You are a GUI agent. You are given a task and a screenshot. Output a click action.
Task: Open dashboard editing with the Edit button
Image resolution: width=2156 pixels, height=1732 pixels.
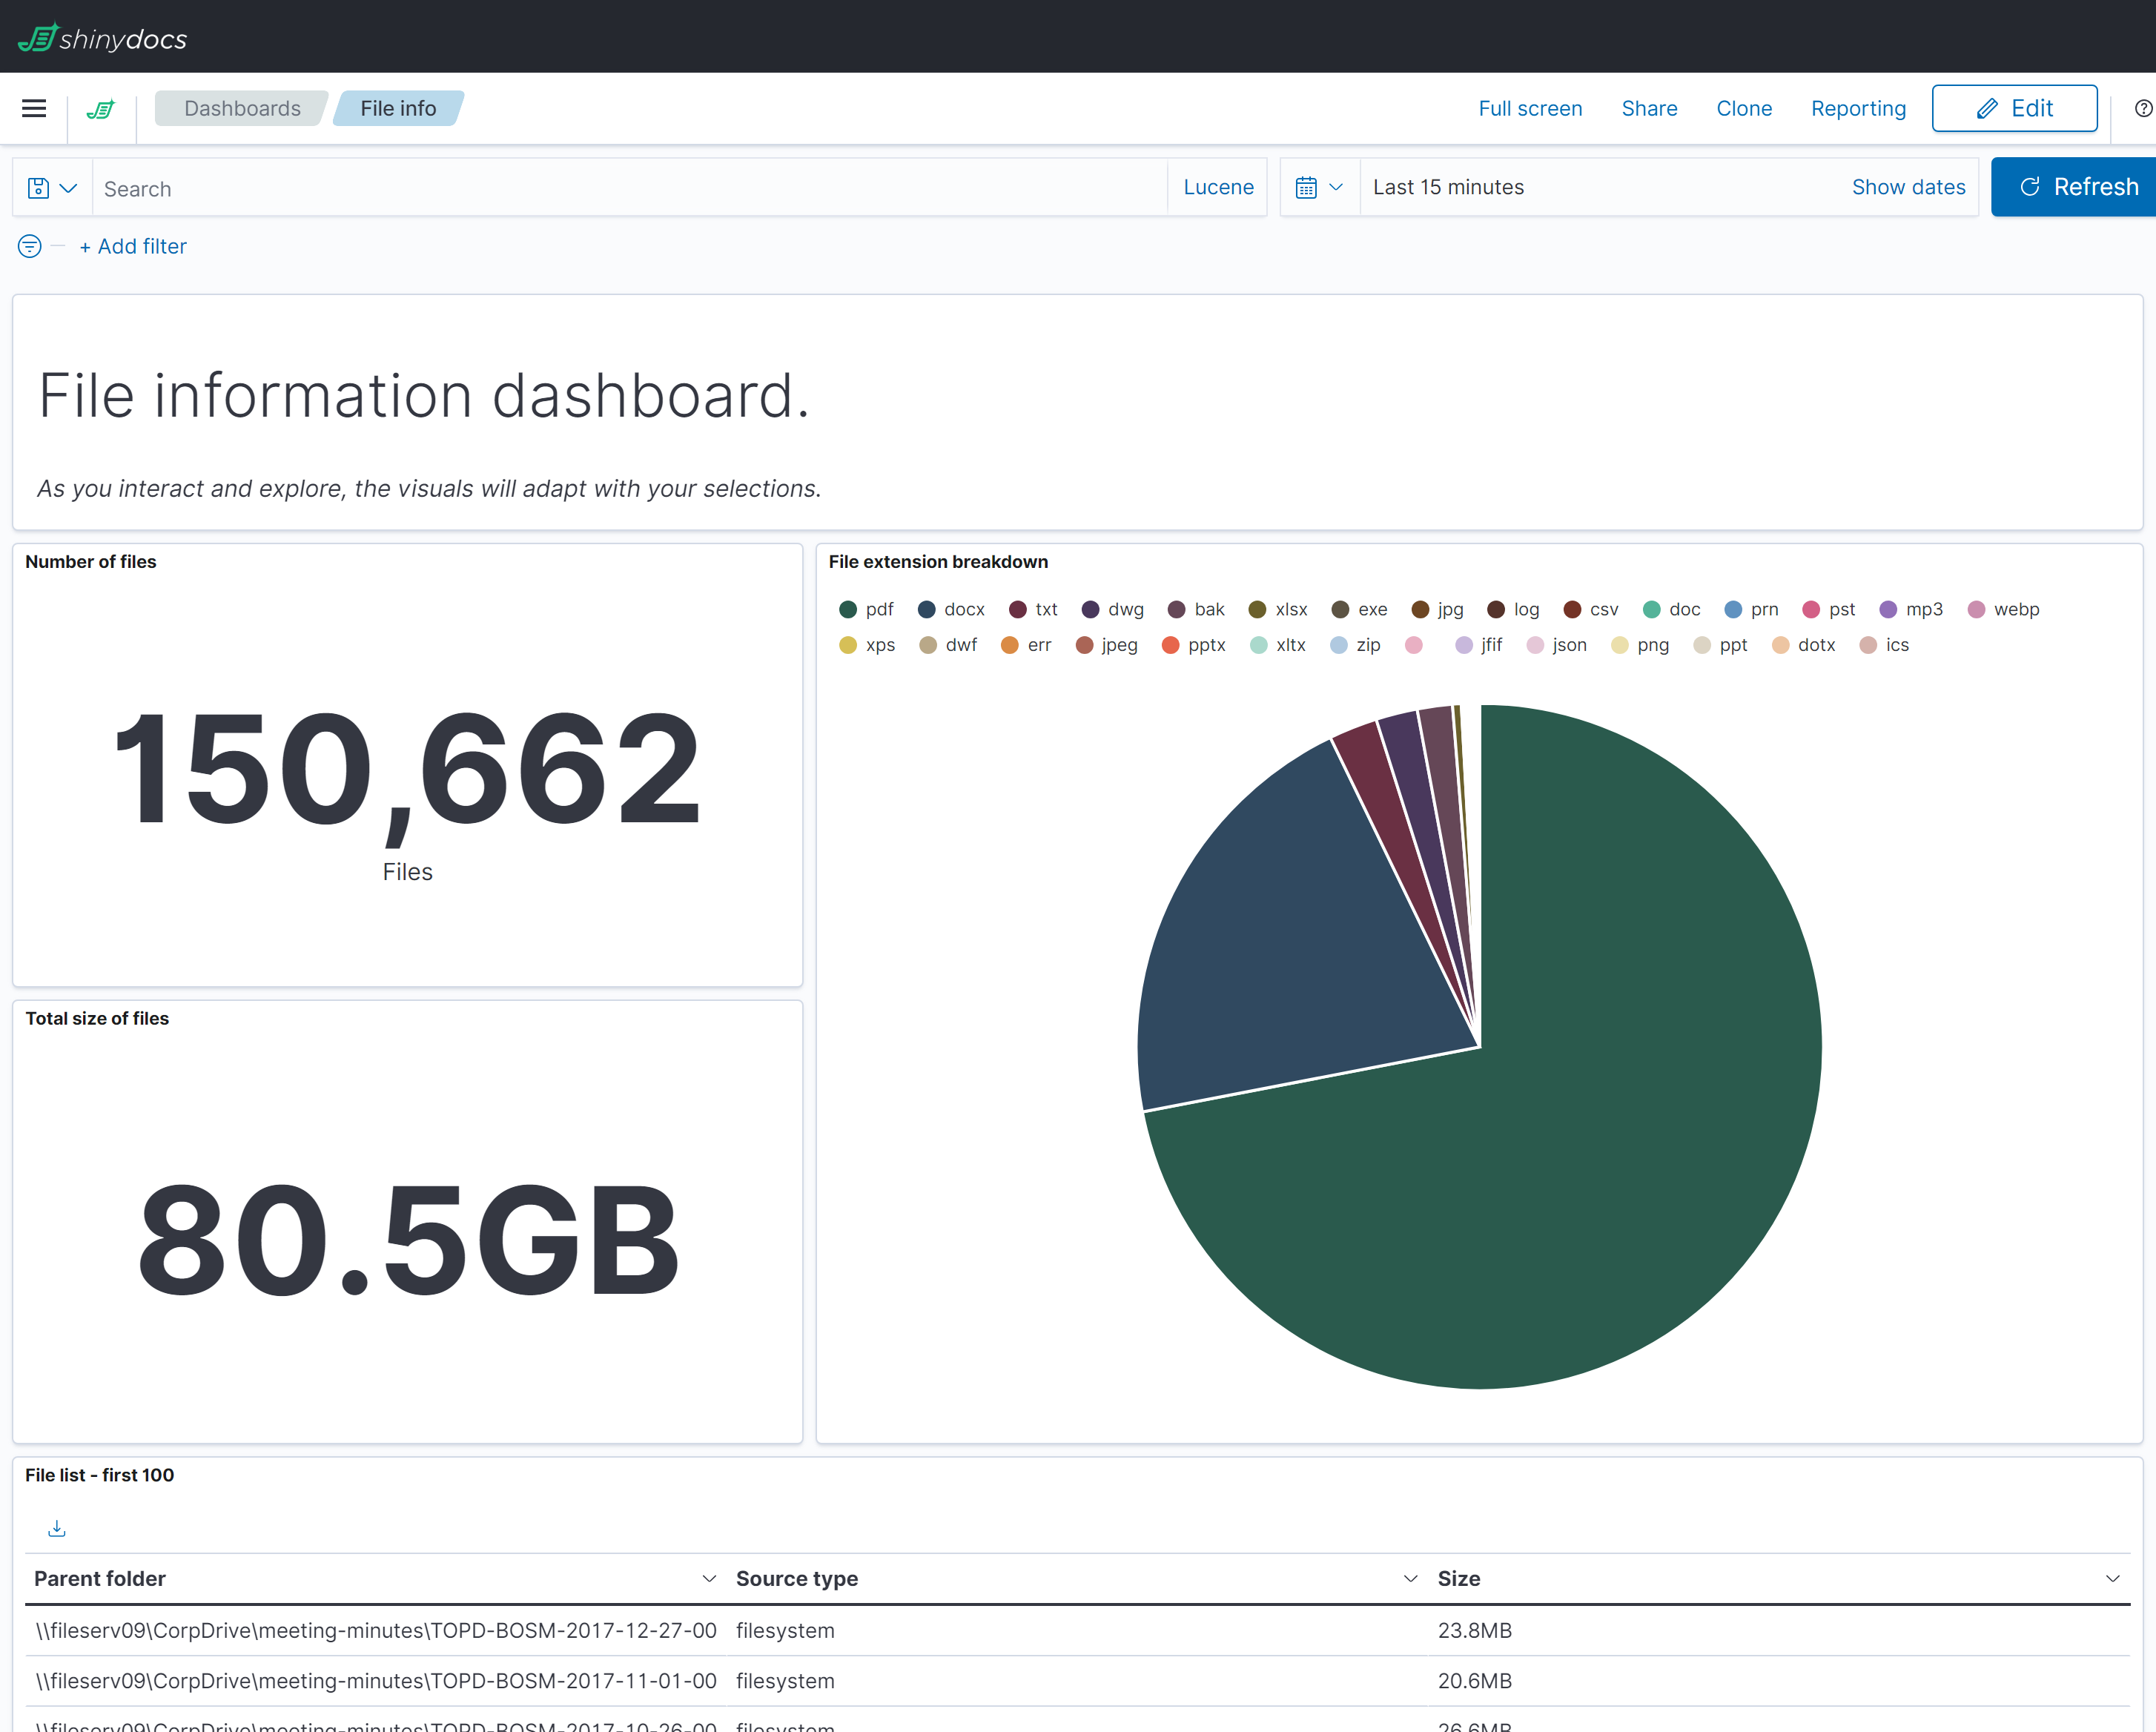tap(2014, 108)
